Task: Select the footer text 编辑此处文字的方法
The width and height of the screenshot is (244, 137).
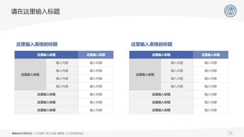Action: [x=22, y=133]
